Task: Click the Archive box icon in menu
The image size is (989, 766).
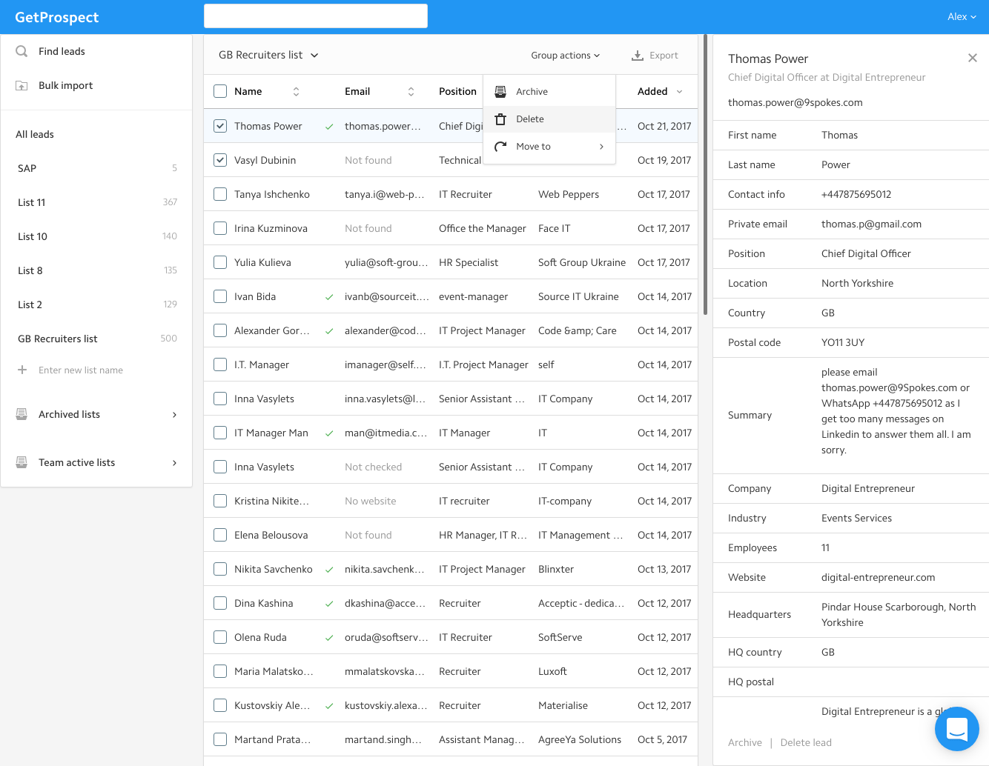Action: (x=500, y=91)
